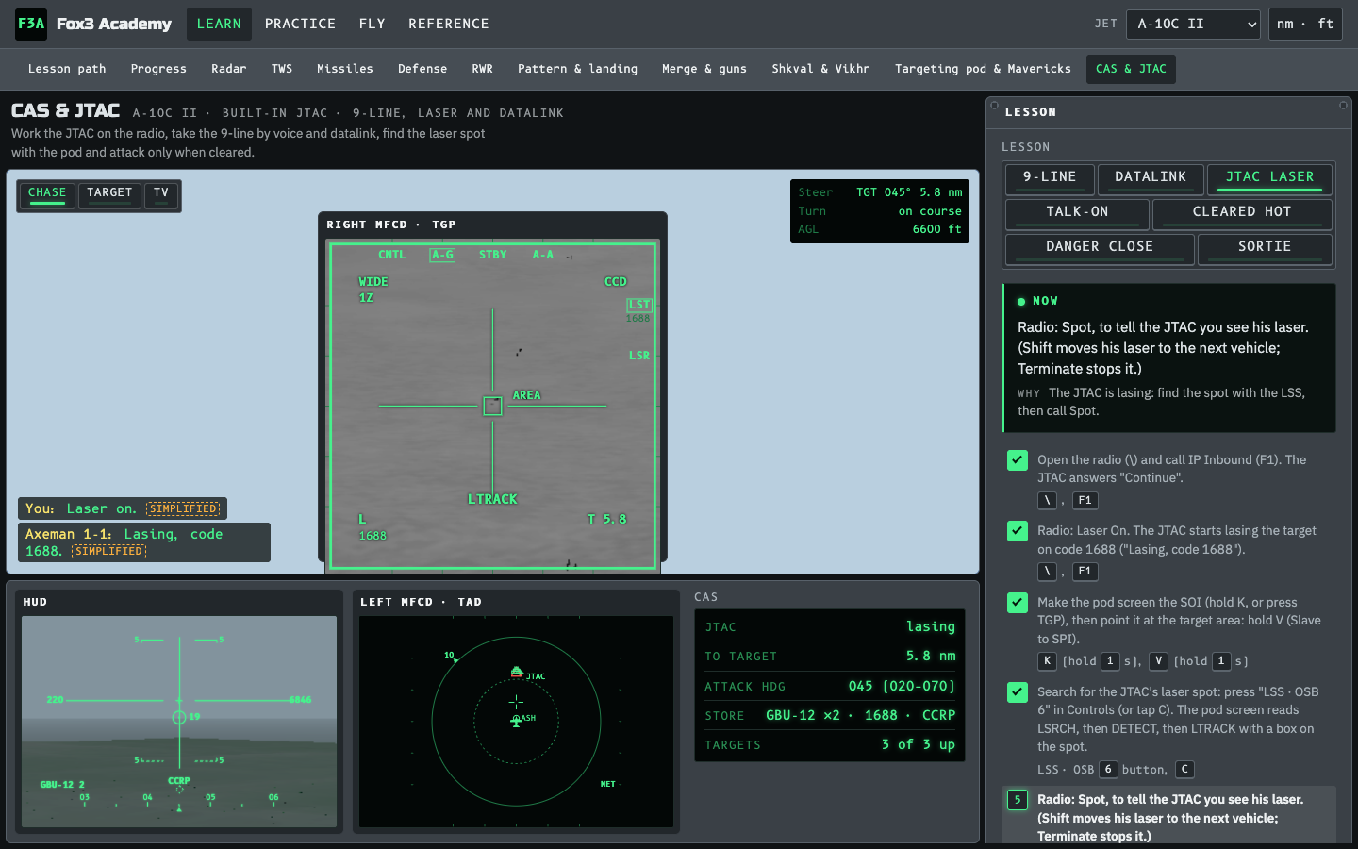Switch the camera to TARGET view
The height and width of the screenshot is (849, 1358).
(x=109, y=194)
